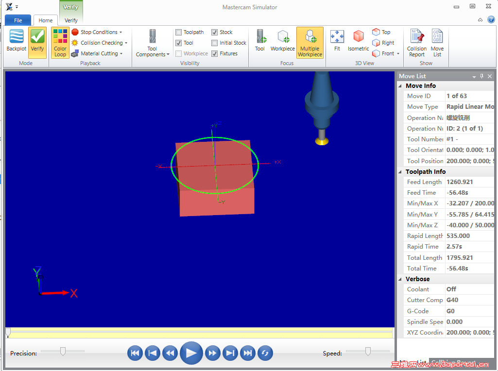Select the Verify ribbon tab

(x=71, y=20)
